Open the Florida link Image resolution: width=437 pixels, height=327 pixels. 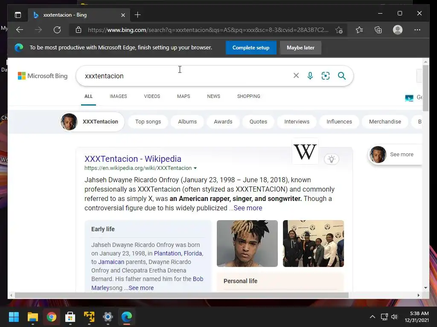(x=192, y=253)
